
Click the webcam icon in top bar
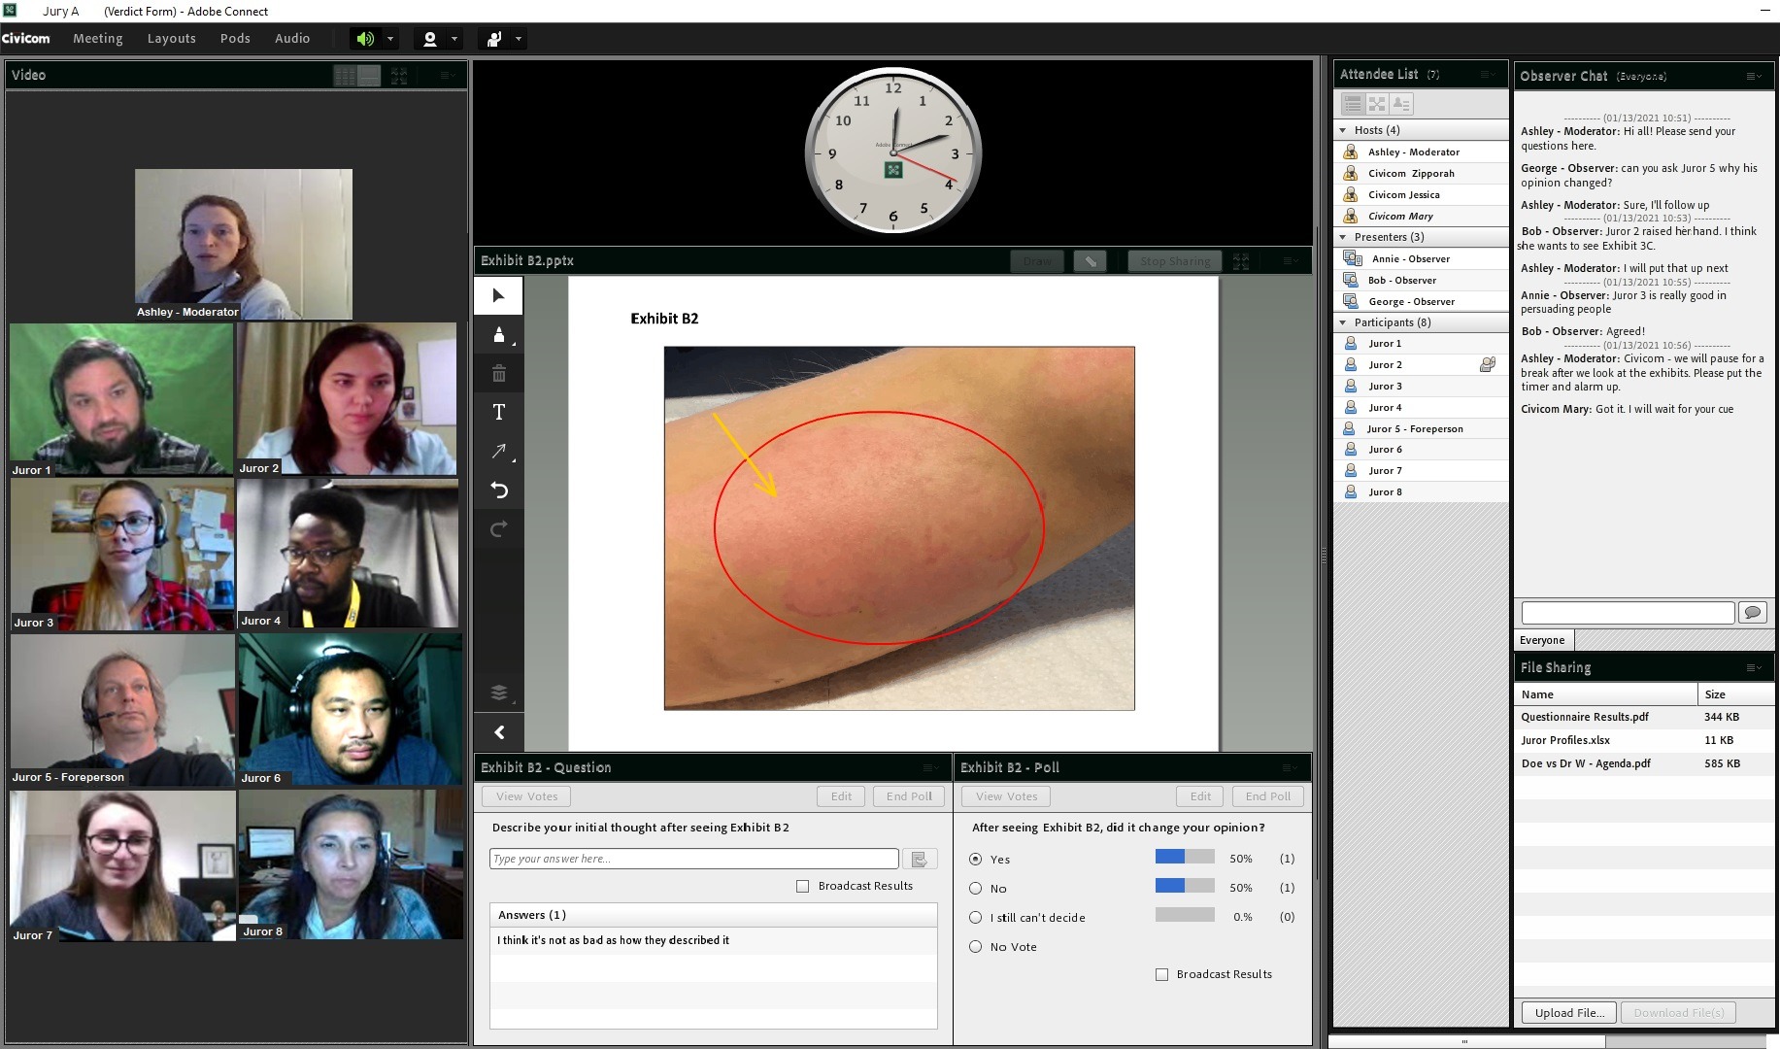(x=430, y=39)
